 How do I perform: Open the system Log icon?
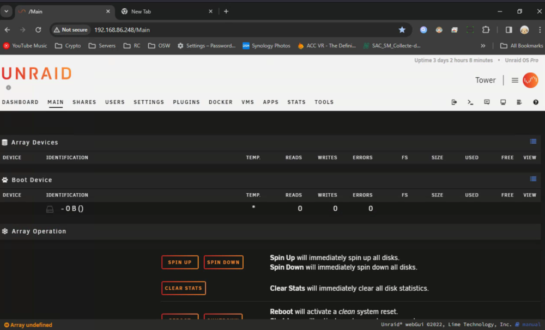[x=519, y=102]
